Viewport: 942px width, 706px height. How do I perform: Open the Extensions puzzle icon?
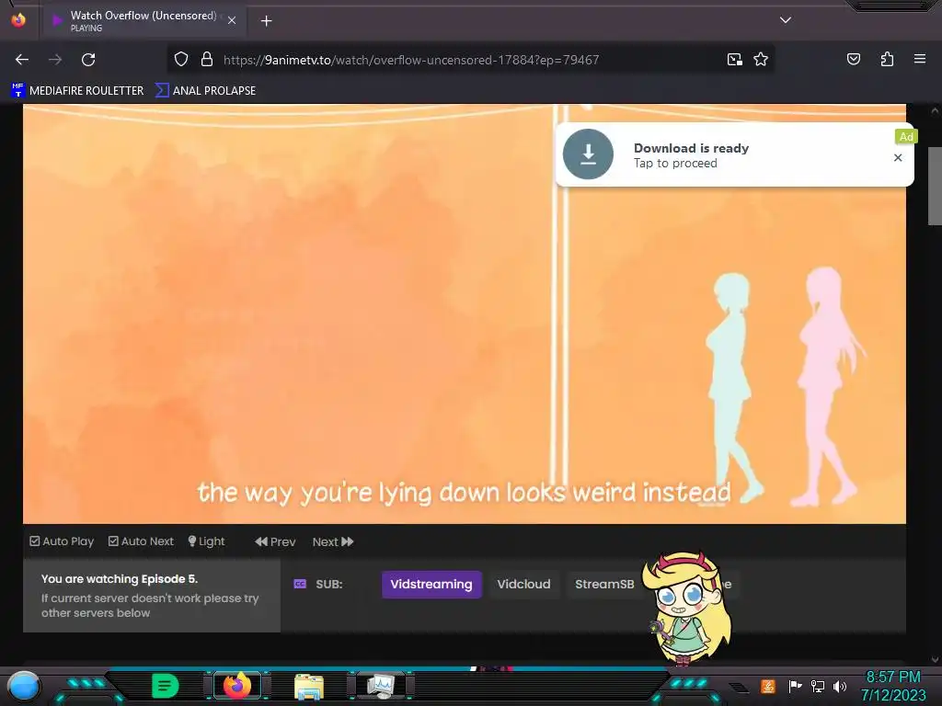pyautogui.click(x=887, y=59)
